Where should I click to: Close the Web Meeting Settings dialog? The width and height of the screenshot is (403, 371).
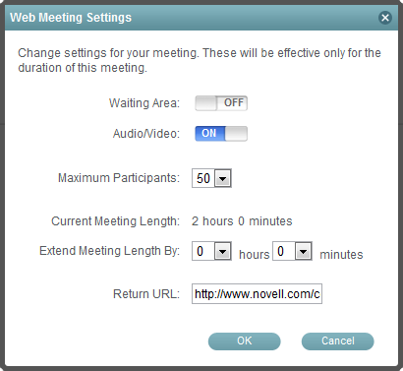pos(385,18)
